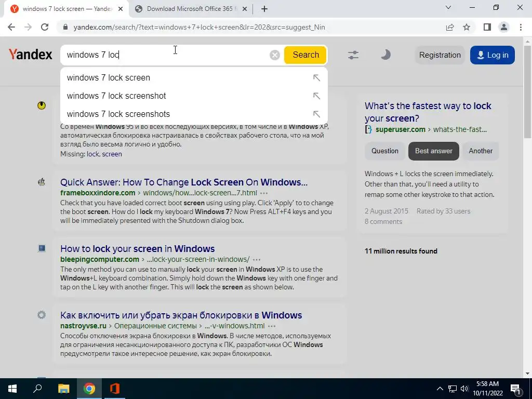Click the forward navigation arrow
The height and width of the screenshot is (399, 532).
click(x=28, y=27)
